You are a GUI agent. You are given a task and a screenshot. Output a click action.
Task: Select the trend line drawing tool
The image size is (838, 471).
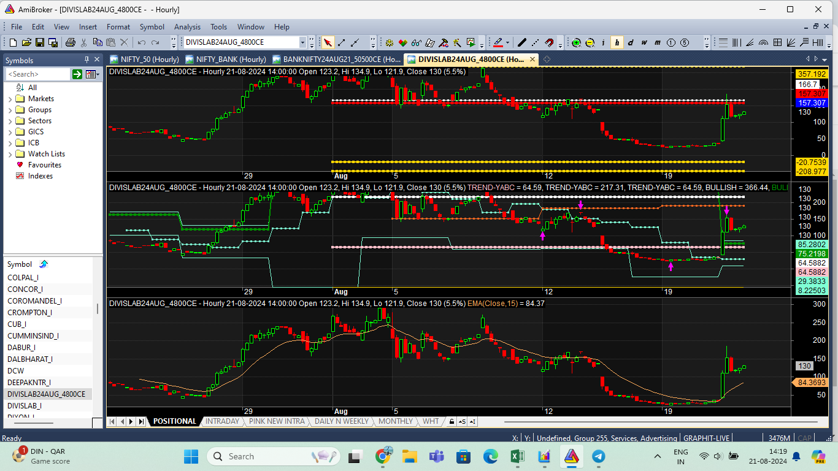[341, 42]
